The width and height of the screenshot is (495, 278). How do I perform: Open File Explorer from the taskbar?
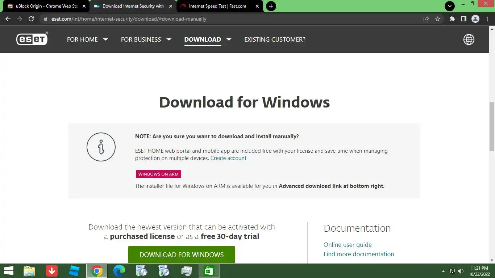tap(29, 271)
